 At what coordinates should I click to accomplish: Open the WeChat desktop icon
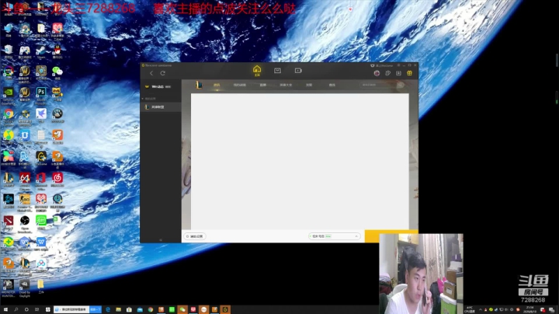(57, 73)
